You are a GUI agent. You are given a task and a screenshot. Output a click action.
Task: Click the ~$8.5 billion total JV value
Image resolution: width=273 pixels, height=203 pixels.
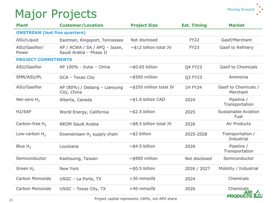150,124
